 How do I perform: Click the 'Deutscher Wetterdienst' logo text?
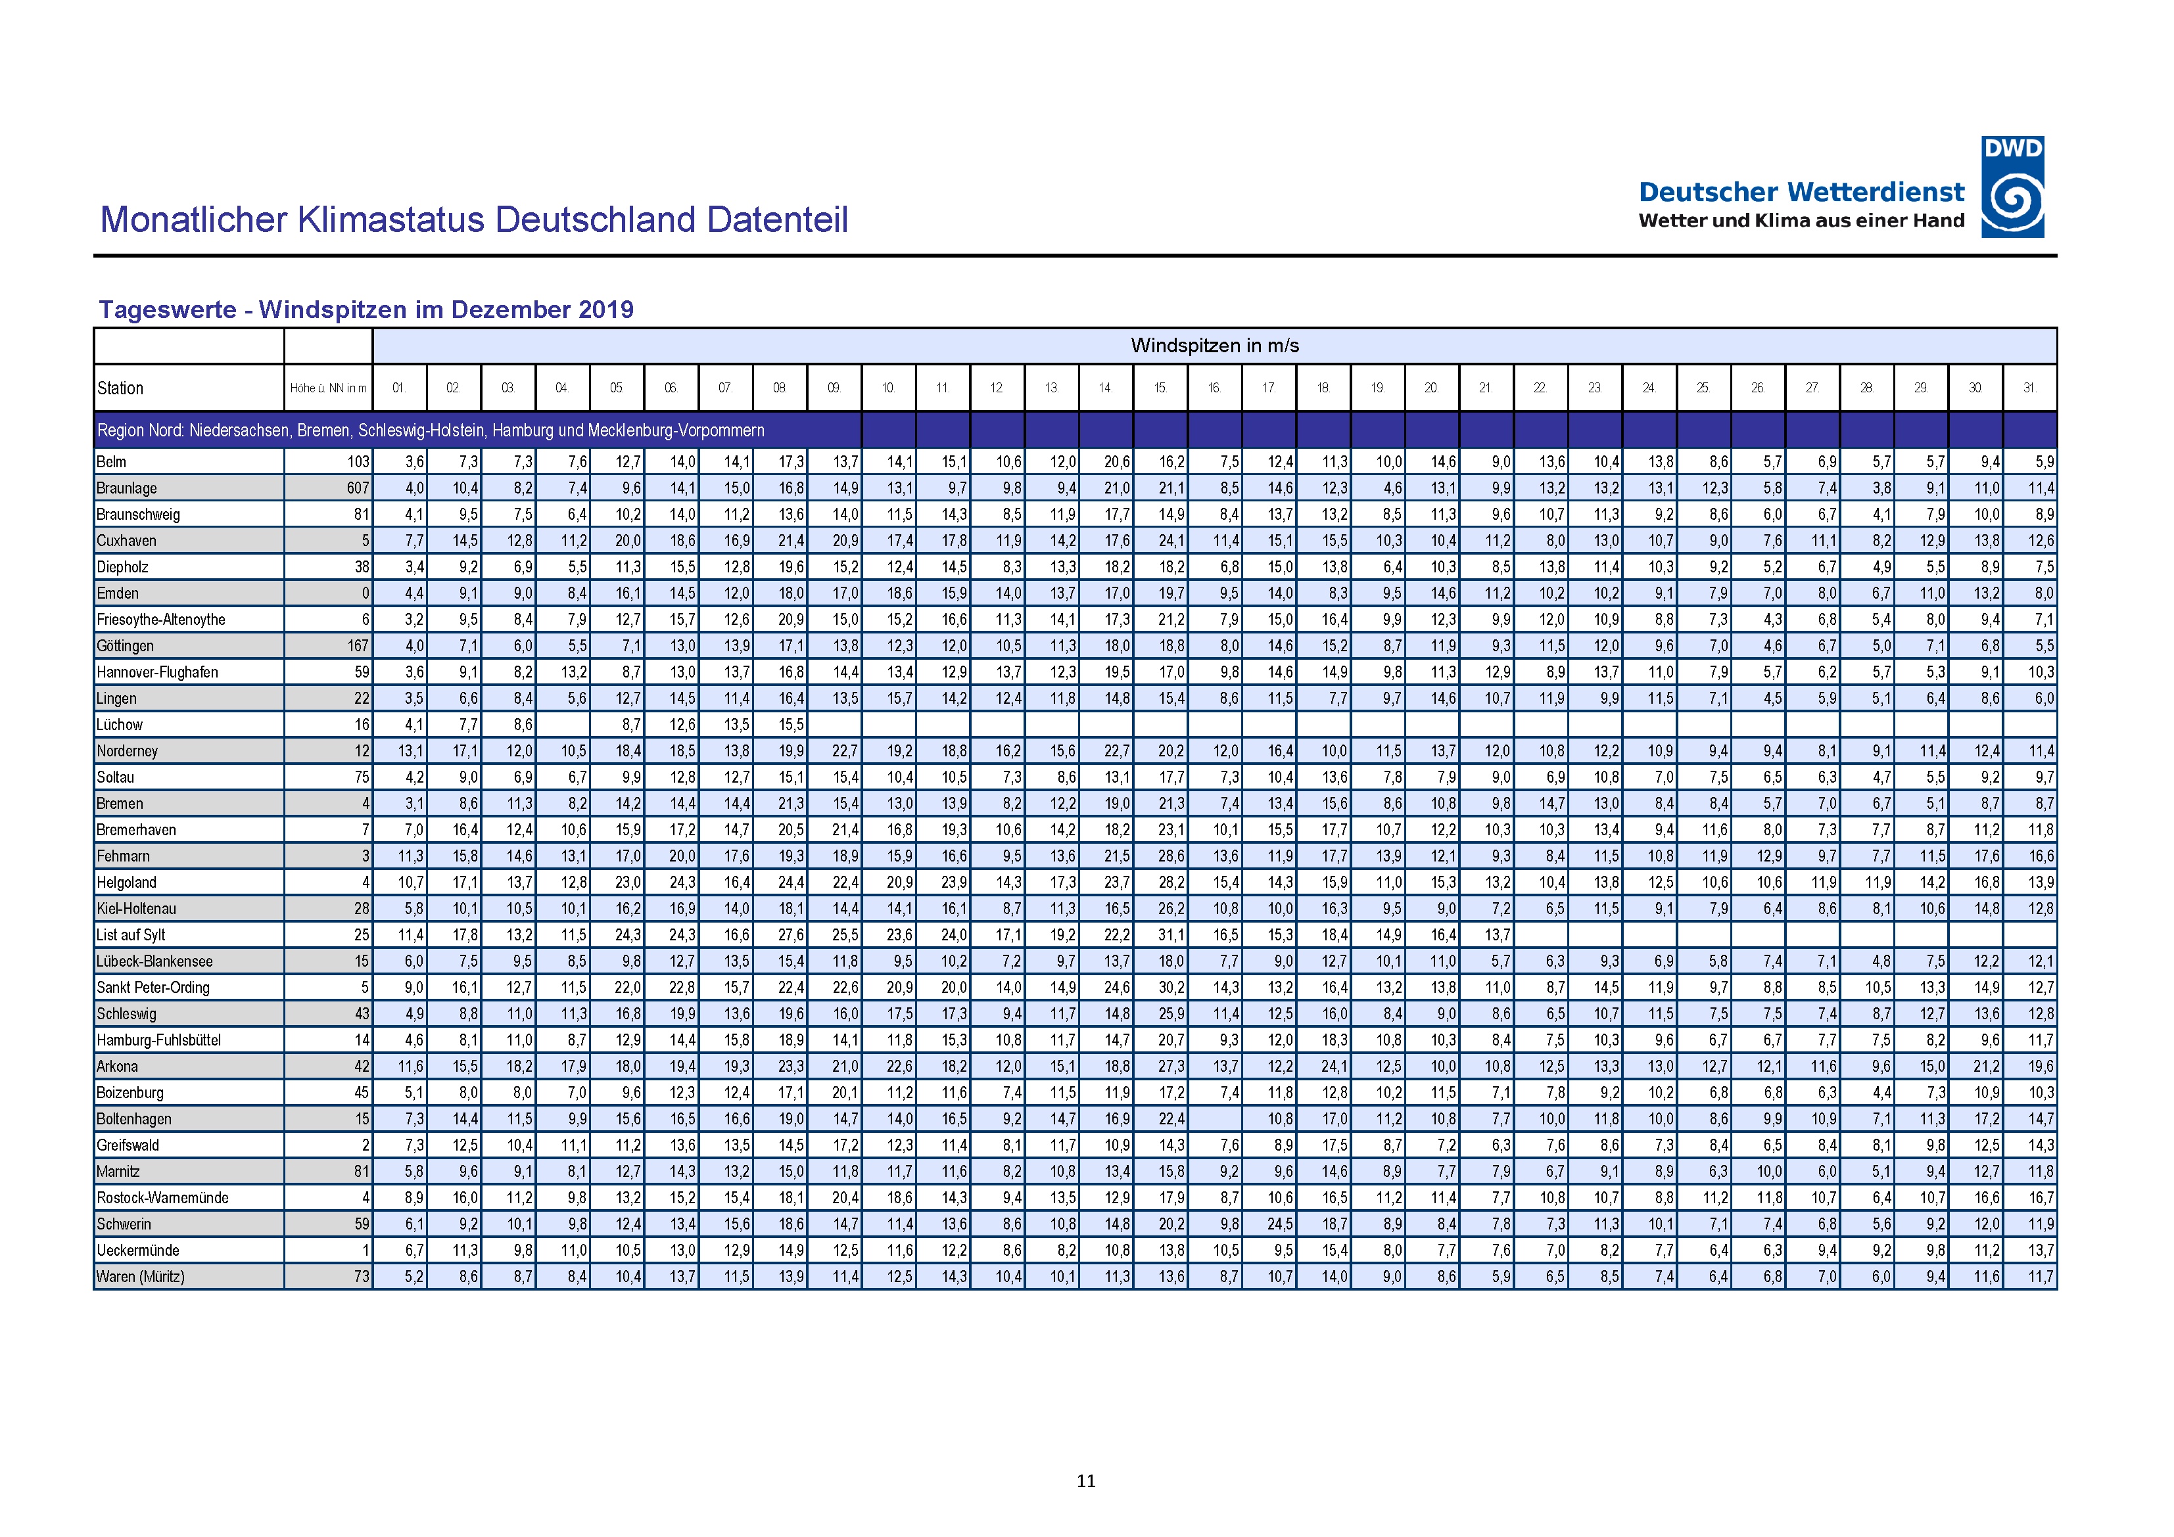coord(1801,192)
